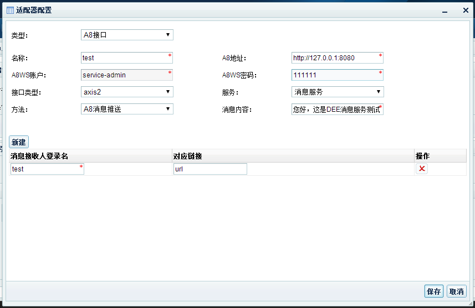Focus the 名称 input field containing test
475x308 pixels.
[127, 58]
